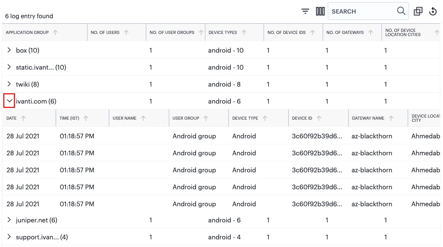443x247 pixels.
Task: Collapse the ivanti.com (6) row
Action: click(9, 101)
